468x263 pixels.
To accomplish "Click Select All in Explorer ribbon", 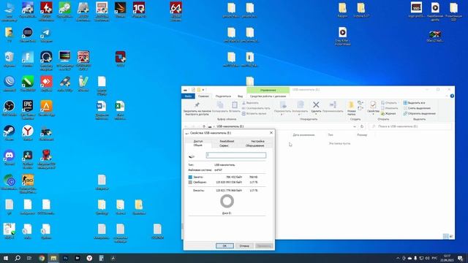I will (x=415, y=103).
